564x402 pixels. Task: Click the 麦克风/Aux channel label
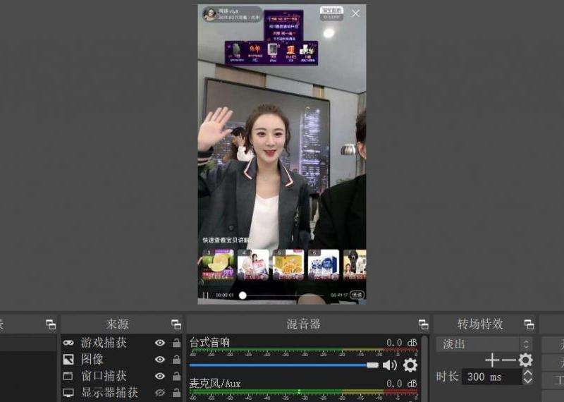215,383
